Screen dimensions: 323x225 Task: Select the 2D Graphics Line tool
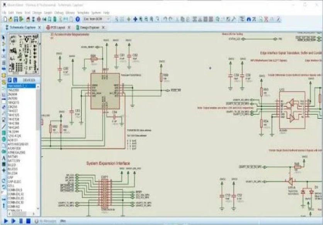(3, 127)
